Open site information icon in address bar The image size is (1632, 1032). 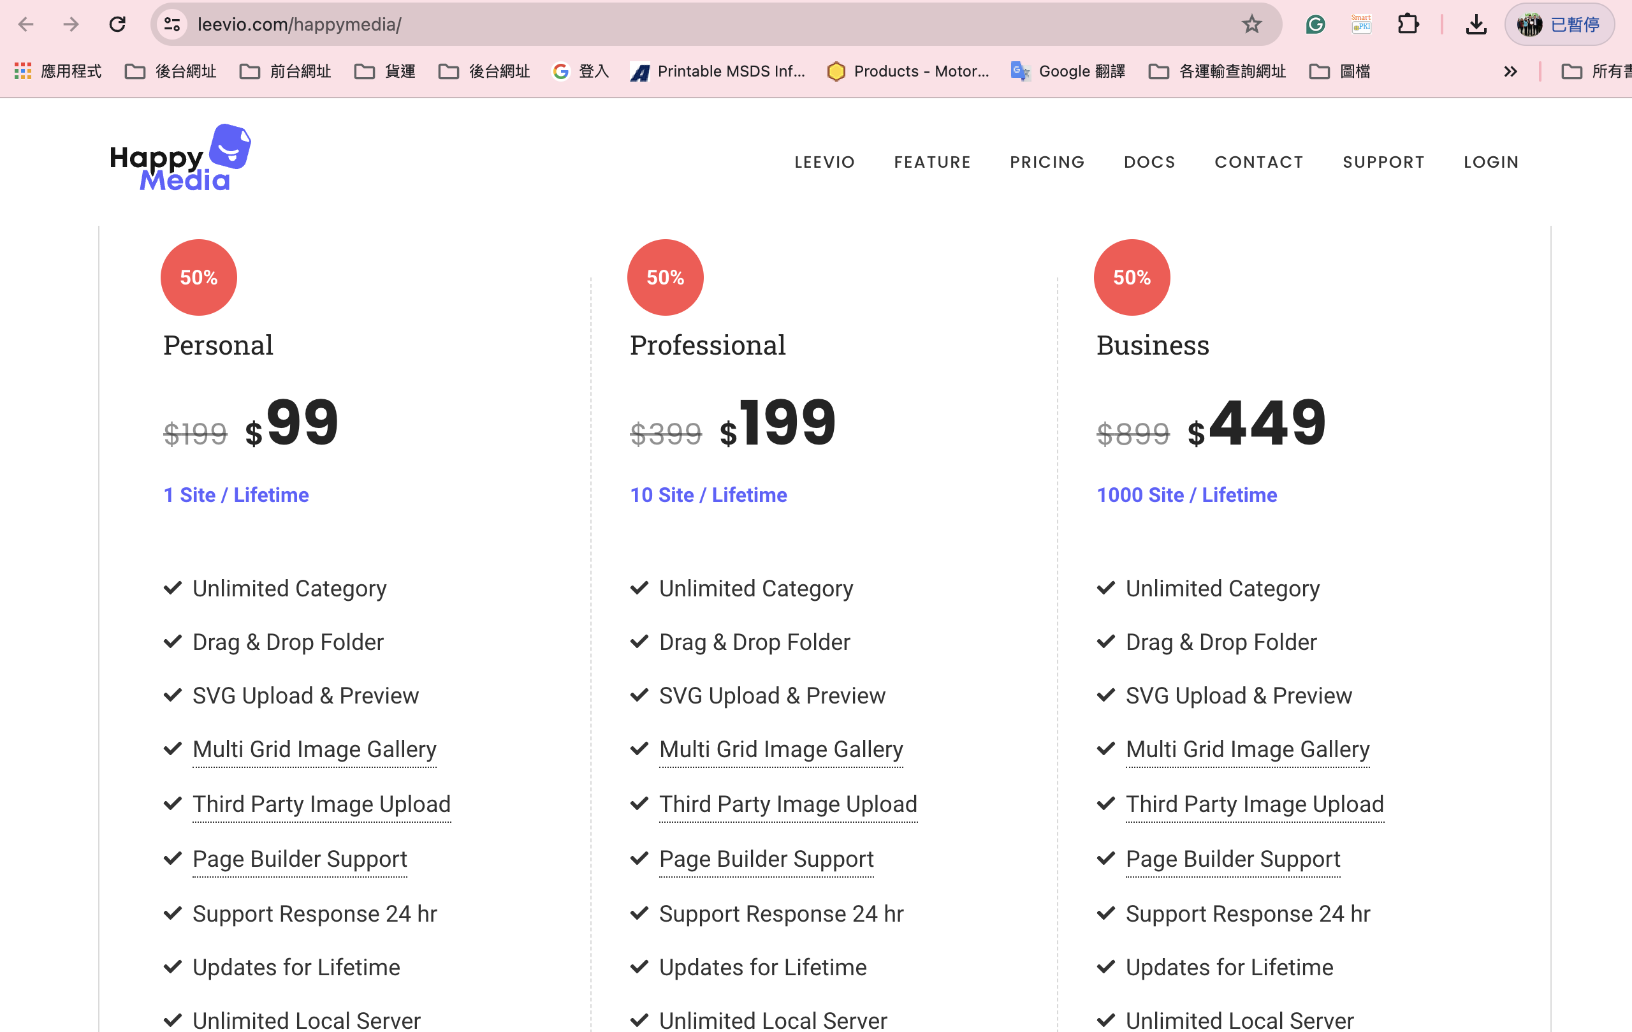click(x=172, y=24)
